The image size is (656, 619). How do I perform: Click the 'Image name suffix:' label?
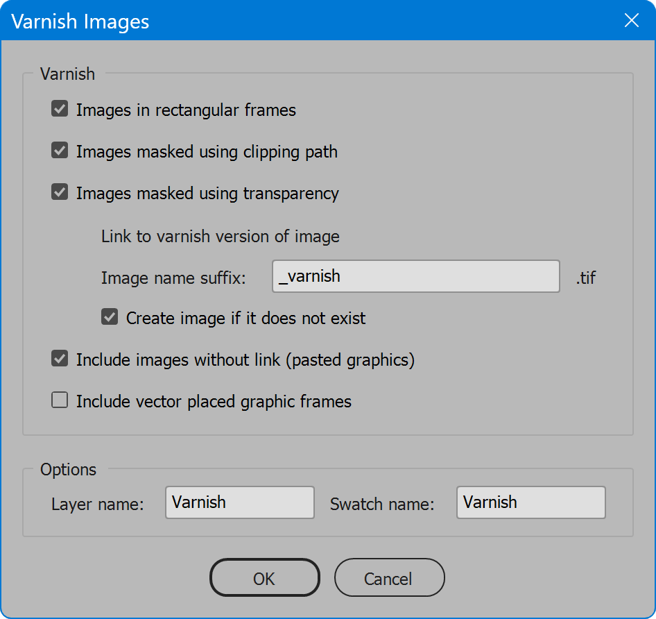point(173,278)
